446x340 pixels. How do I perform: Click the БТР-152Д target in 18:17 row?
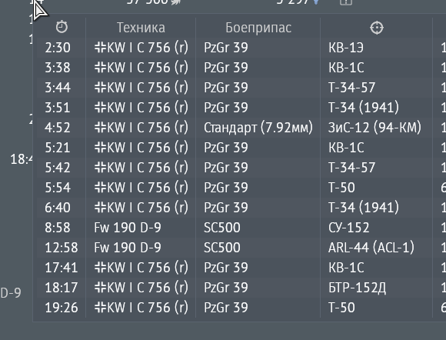357,288
